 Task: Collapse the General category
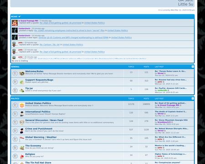[x=193, y=67]
